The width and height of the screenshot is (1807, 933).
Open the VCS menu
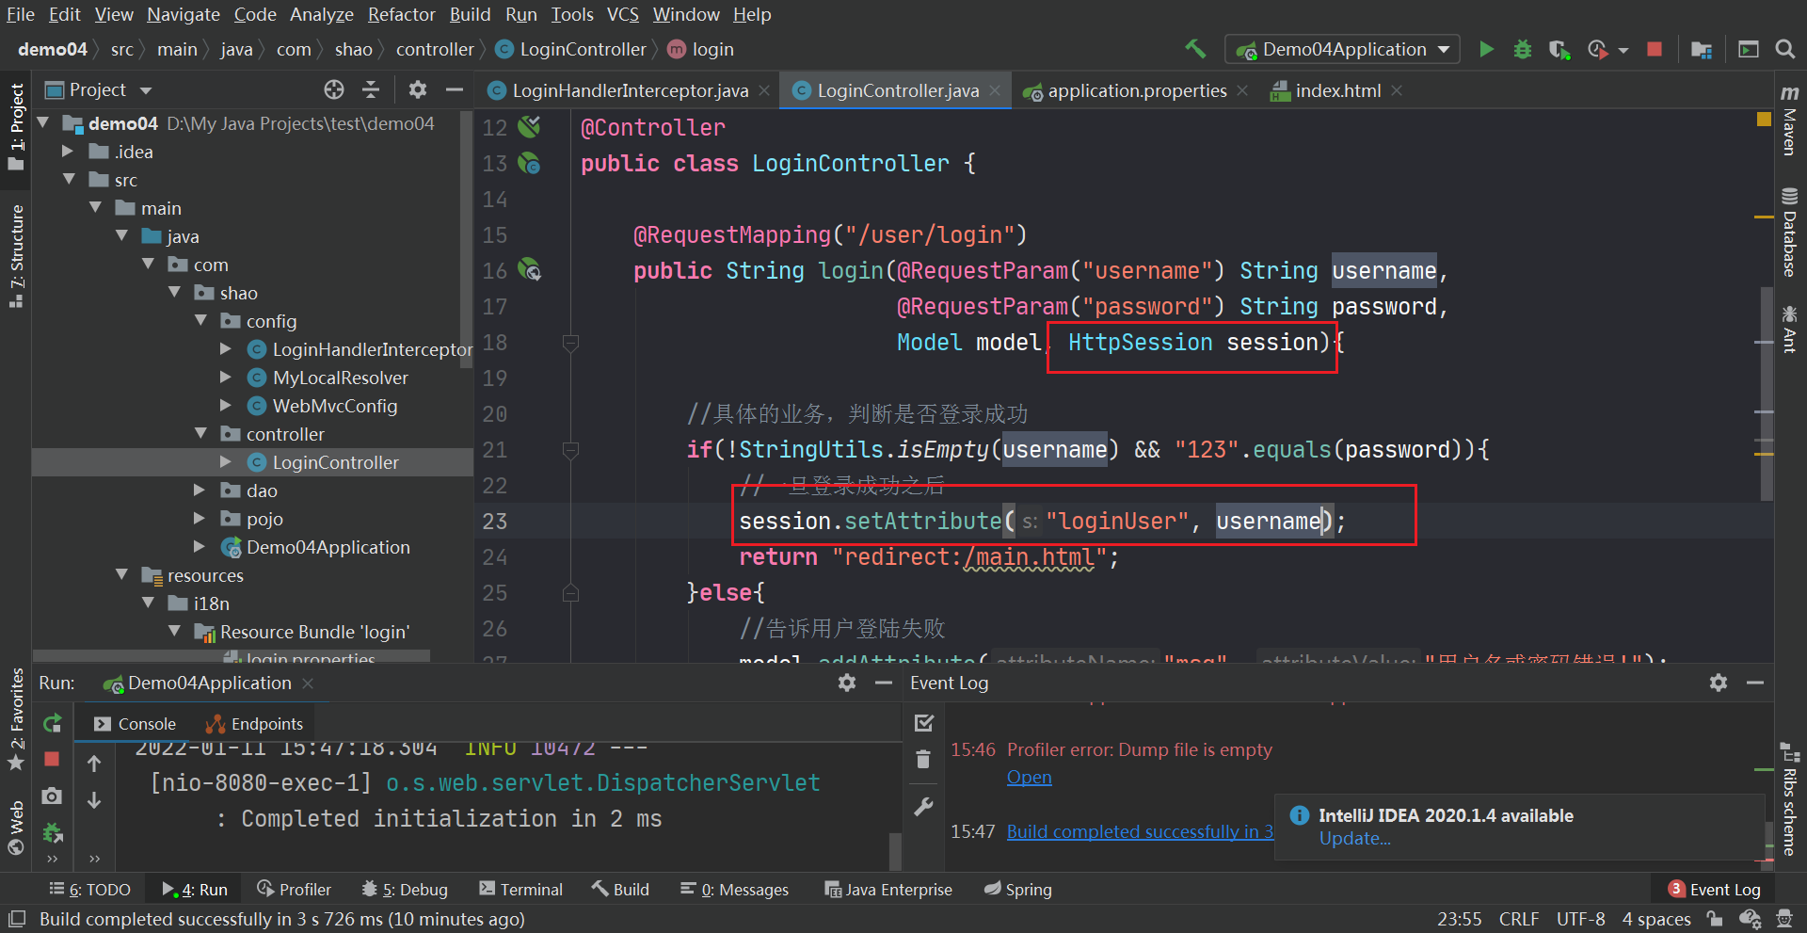click(622, 14)
